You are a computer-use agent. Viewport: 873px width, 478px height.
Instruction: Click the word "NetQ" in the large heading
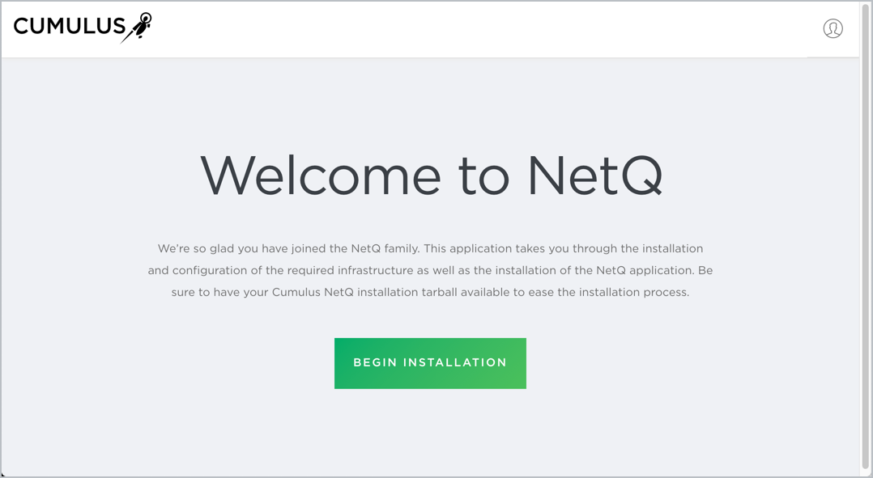coord(594,174)
